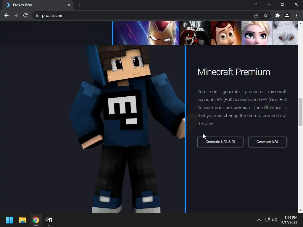Open the Chrome extensions puzzle icon

coord(278,15)
